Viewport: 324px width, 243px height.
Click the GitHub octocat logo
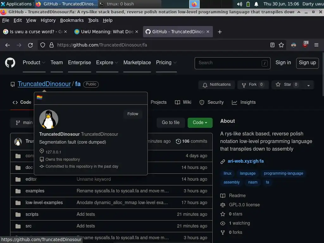coord(10,63)
